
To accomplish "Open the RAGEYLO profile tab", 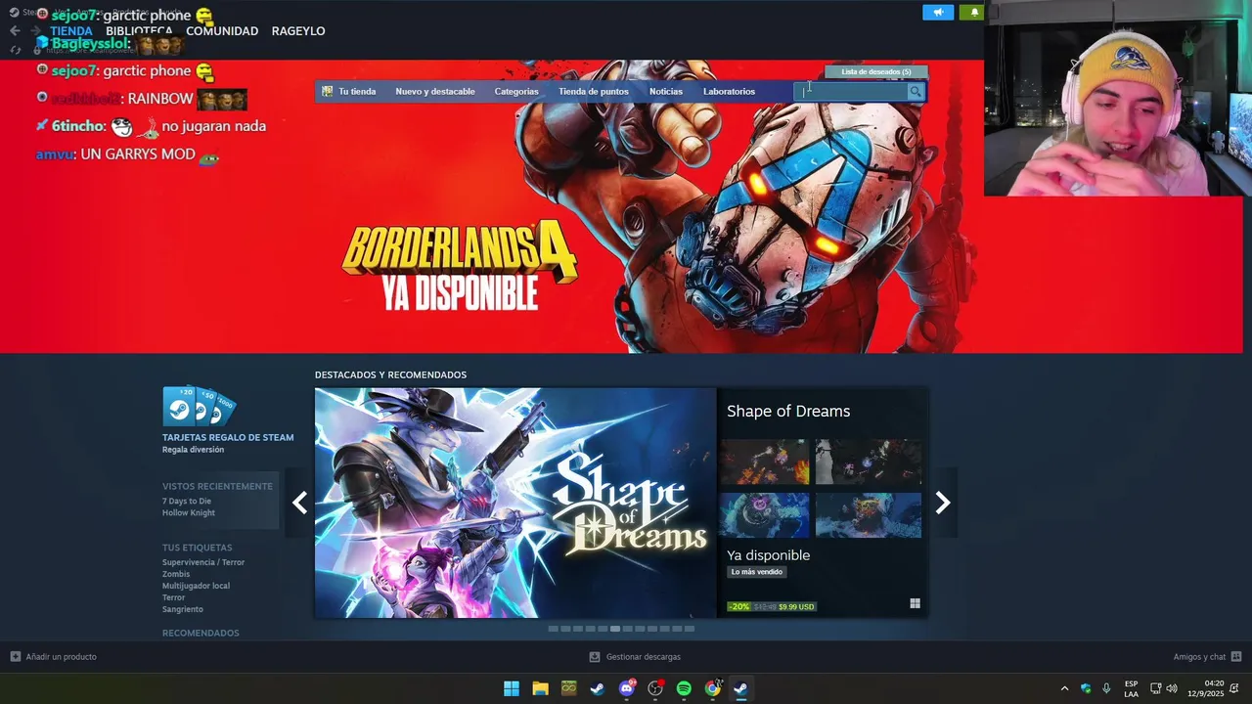I will (x=298, y=31).
